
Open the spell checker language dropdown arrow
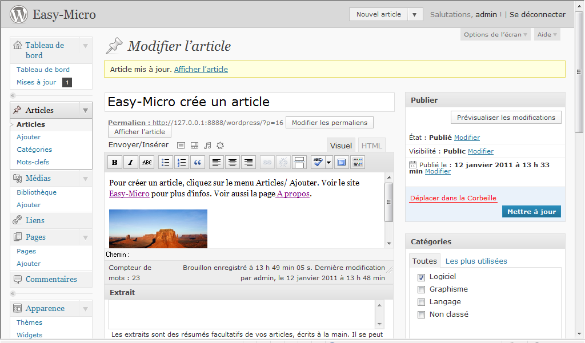[x=328, y=162]
